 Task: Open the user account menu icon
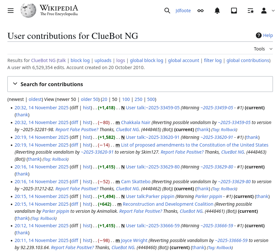(264, 11)
